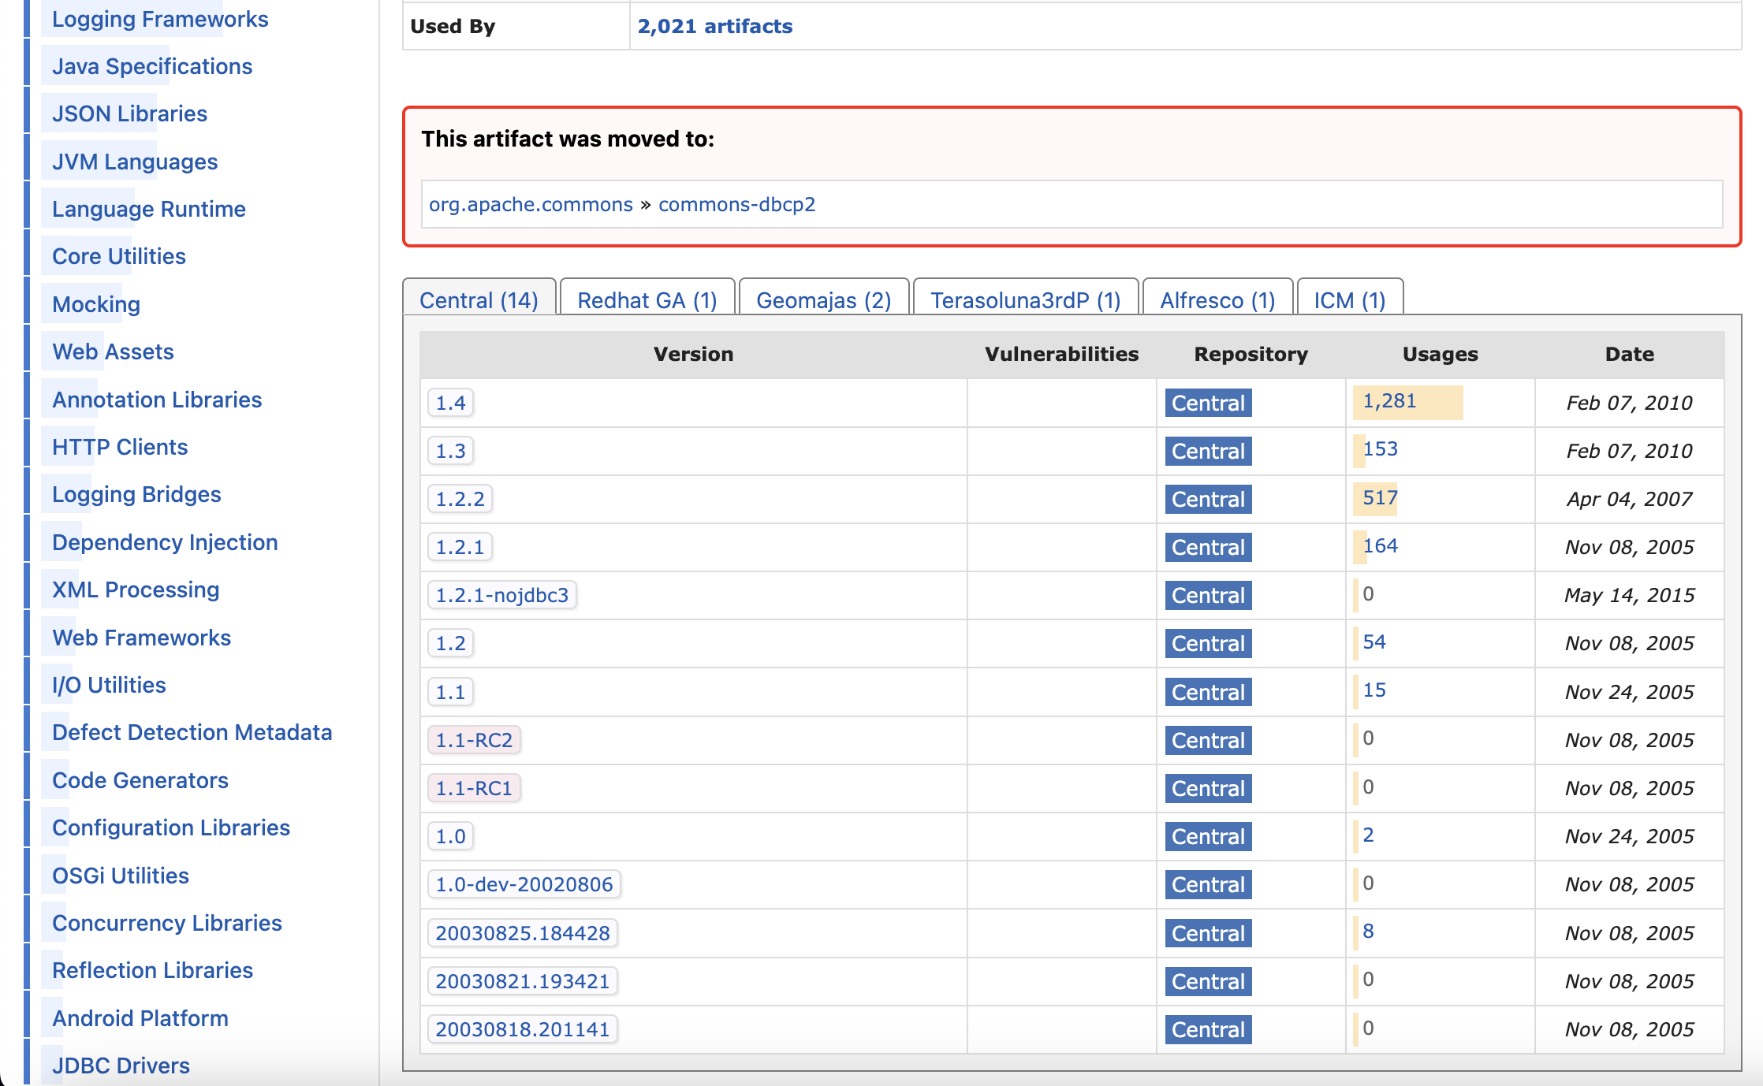The width and height of the screenshot is (1763, 1086).
Task: Open the JDBC Drivers category
Action: click(120, 1065)
